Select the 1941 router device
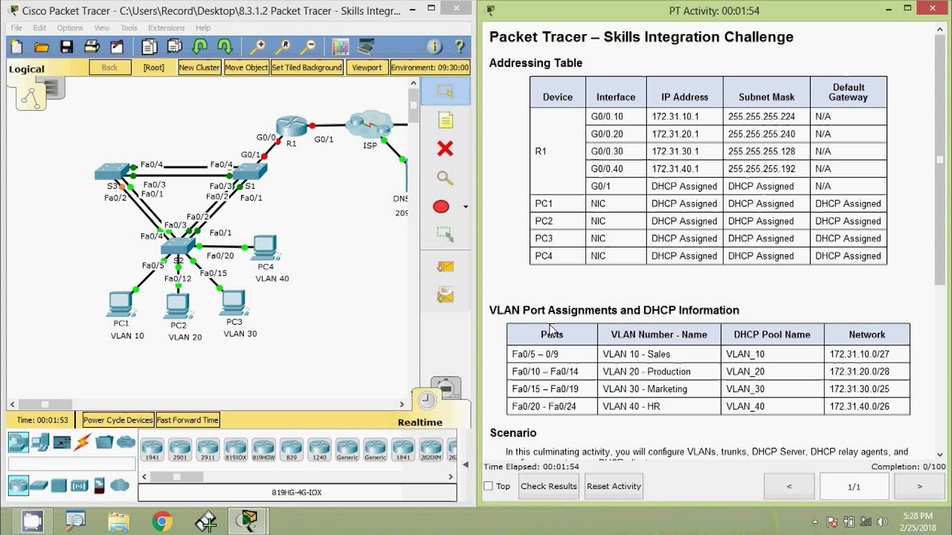 click(x=152, y=449)
